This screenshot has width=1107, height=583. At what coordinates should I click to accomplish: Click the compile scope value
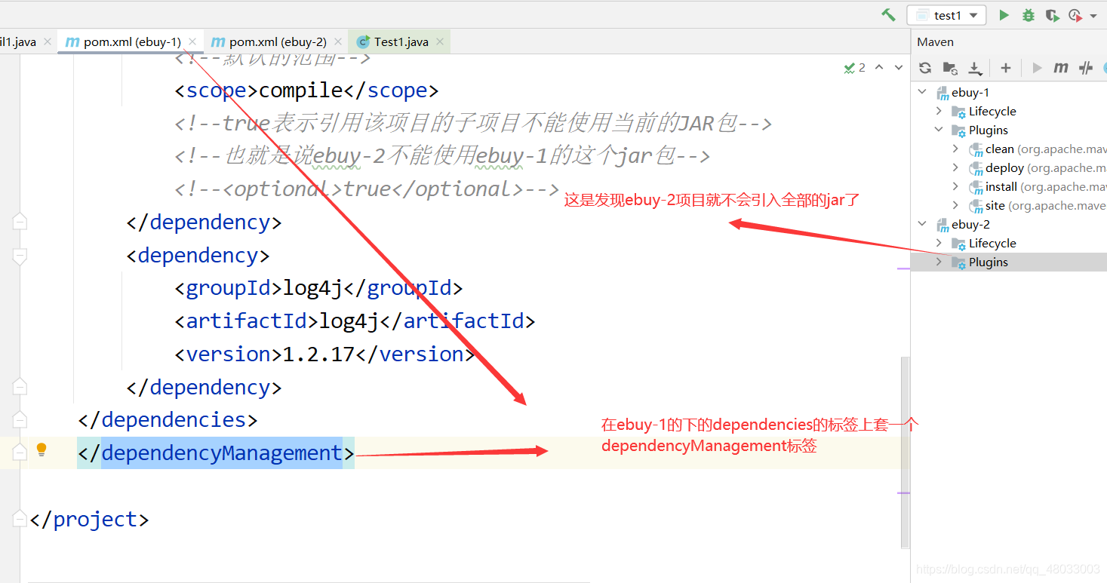[301, 91]
